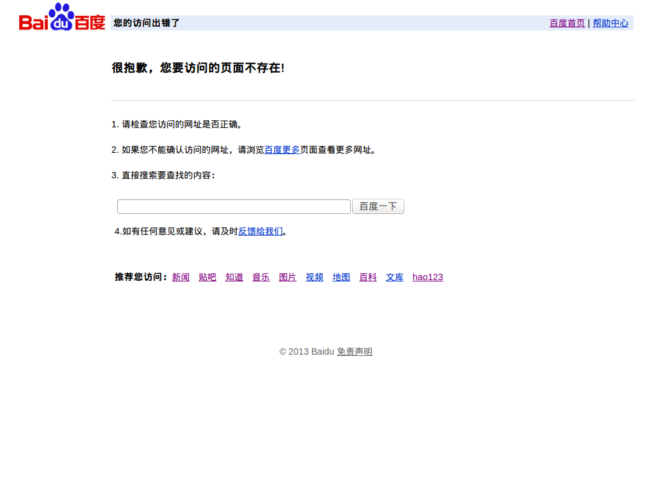Open the 知道 Q&A link
The height and width of the screenshot is (489, 652).
tap(234, 277)
